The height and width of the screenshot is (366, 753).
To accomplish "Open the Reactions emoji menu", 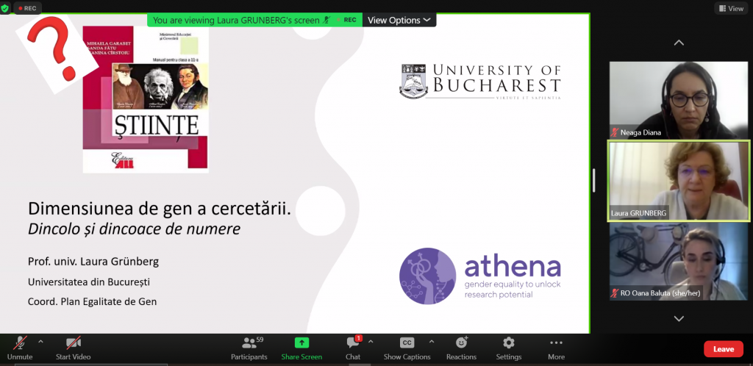I will (461, 343).
